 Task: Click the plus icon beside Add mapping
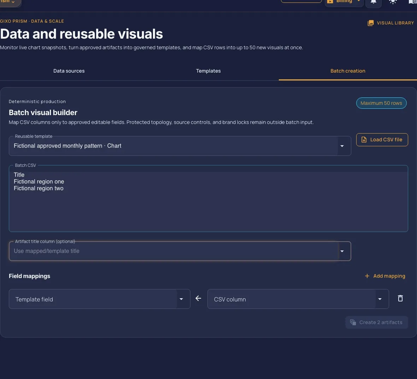click(x=367, y=276)
